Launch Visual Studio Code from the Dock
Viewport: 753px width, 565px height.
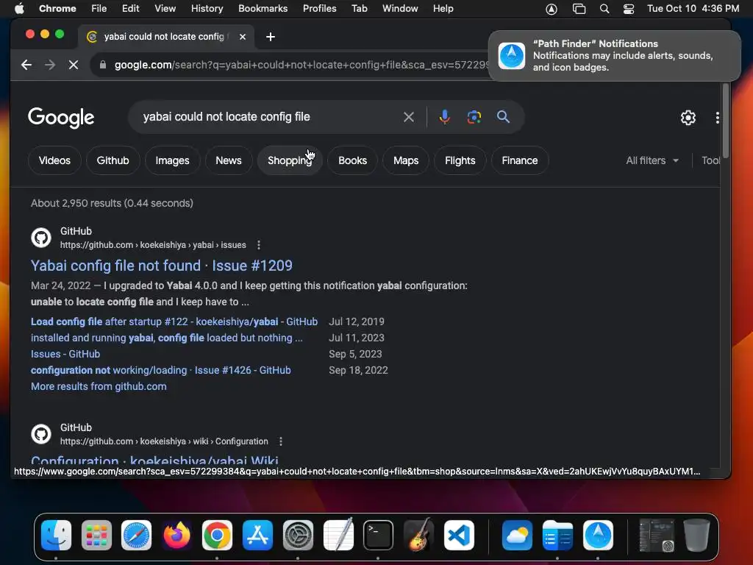[x=459, y=536]
